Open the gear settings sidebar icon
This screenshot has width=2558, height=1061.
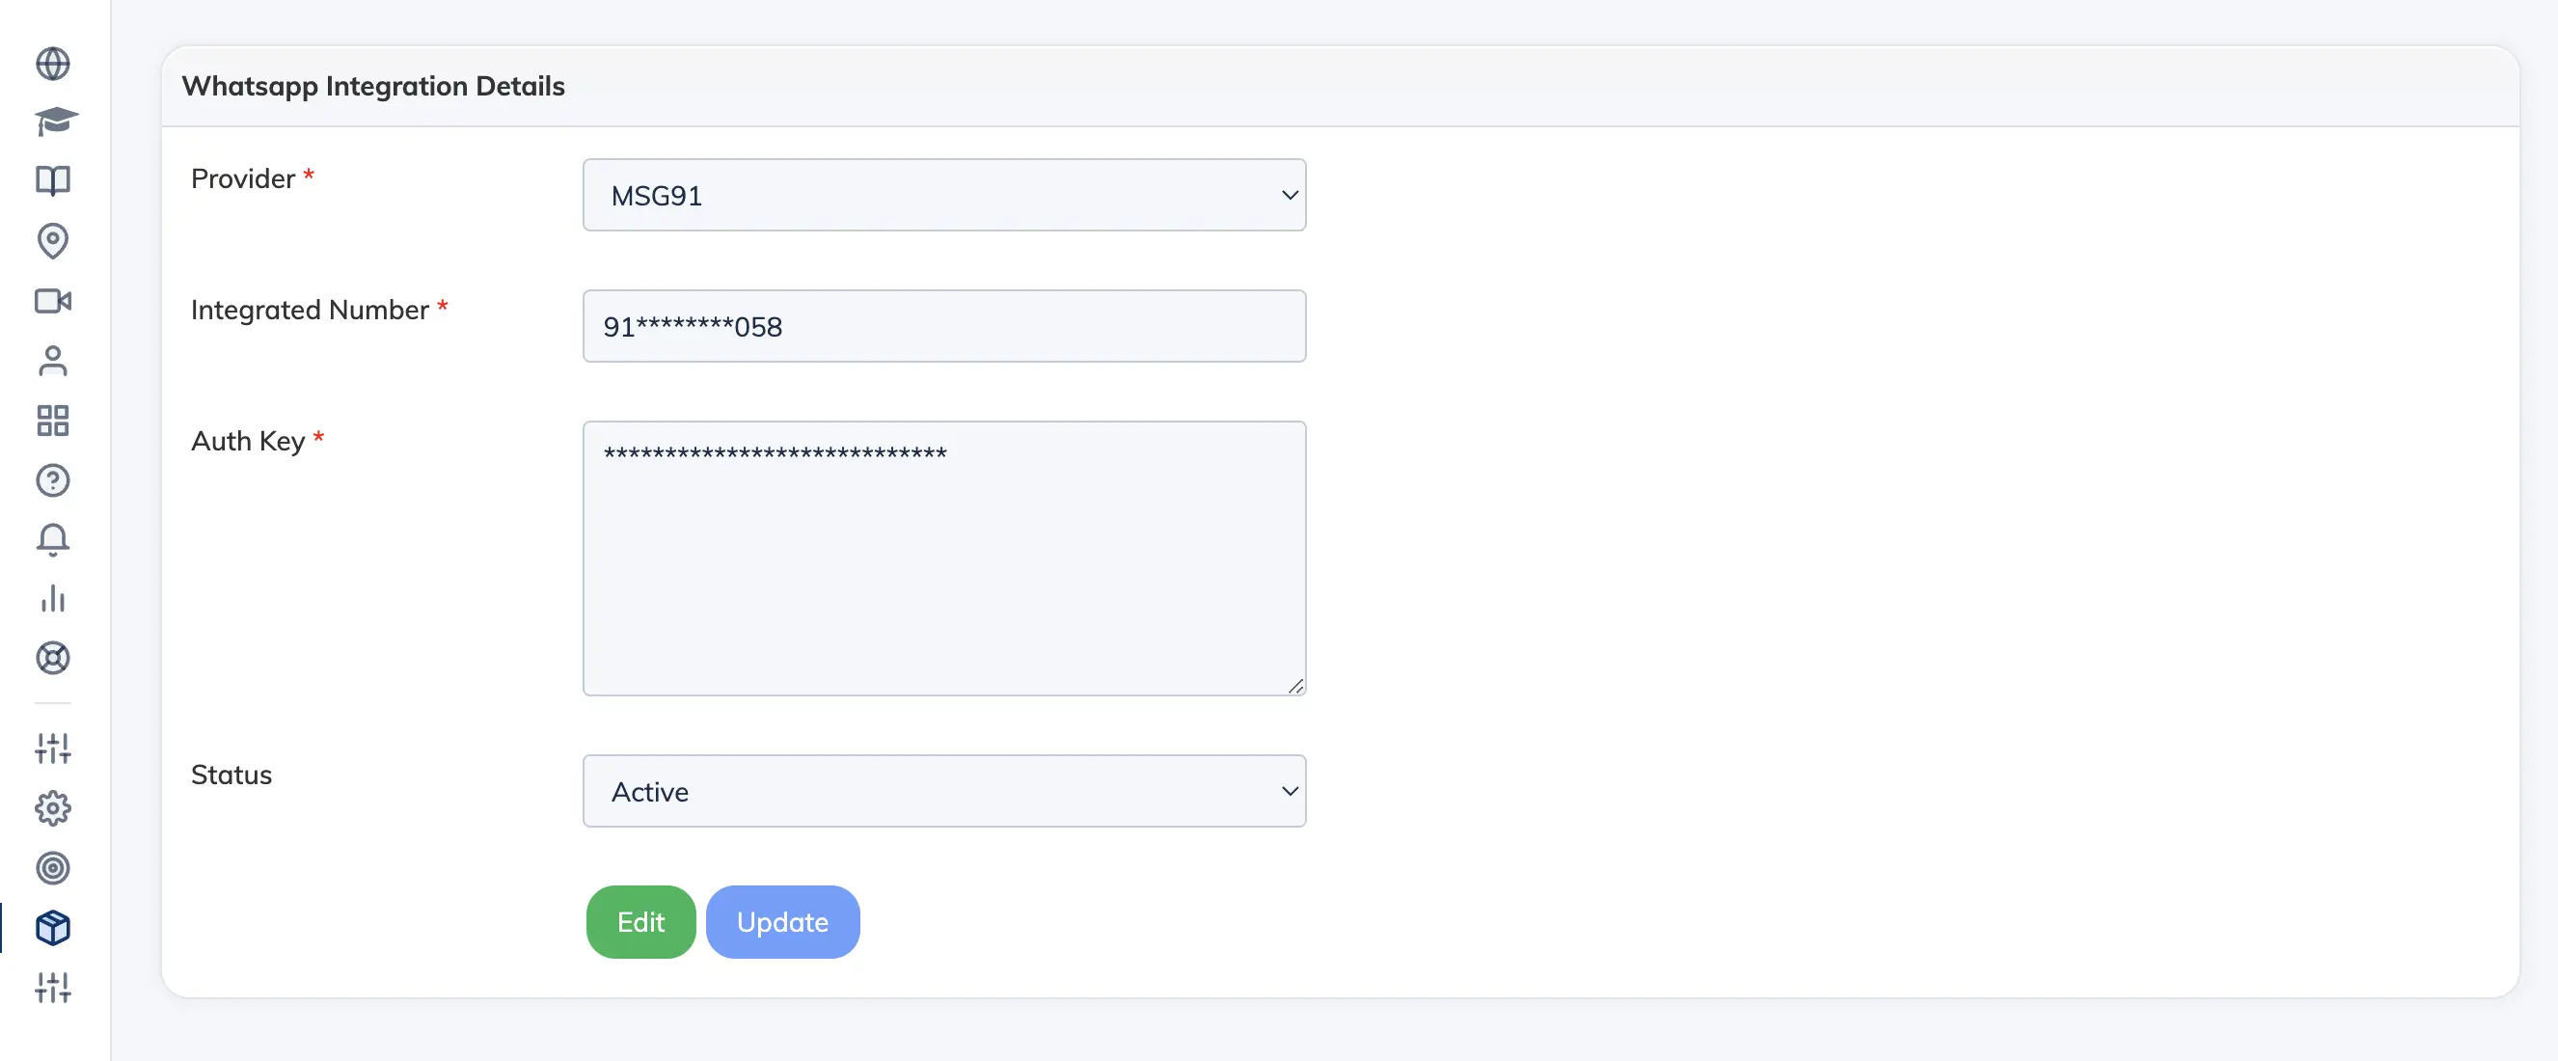53,808
